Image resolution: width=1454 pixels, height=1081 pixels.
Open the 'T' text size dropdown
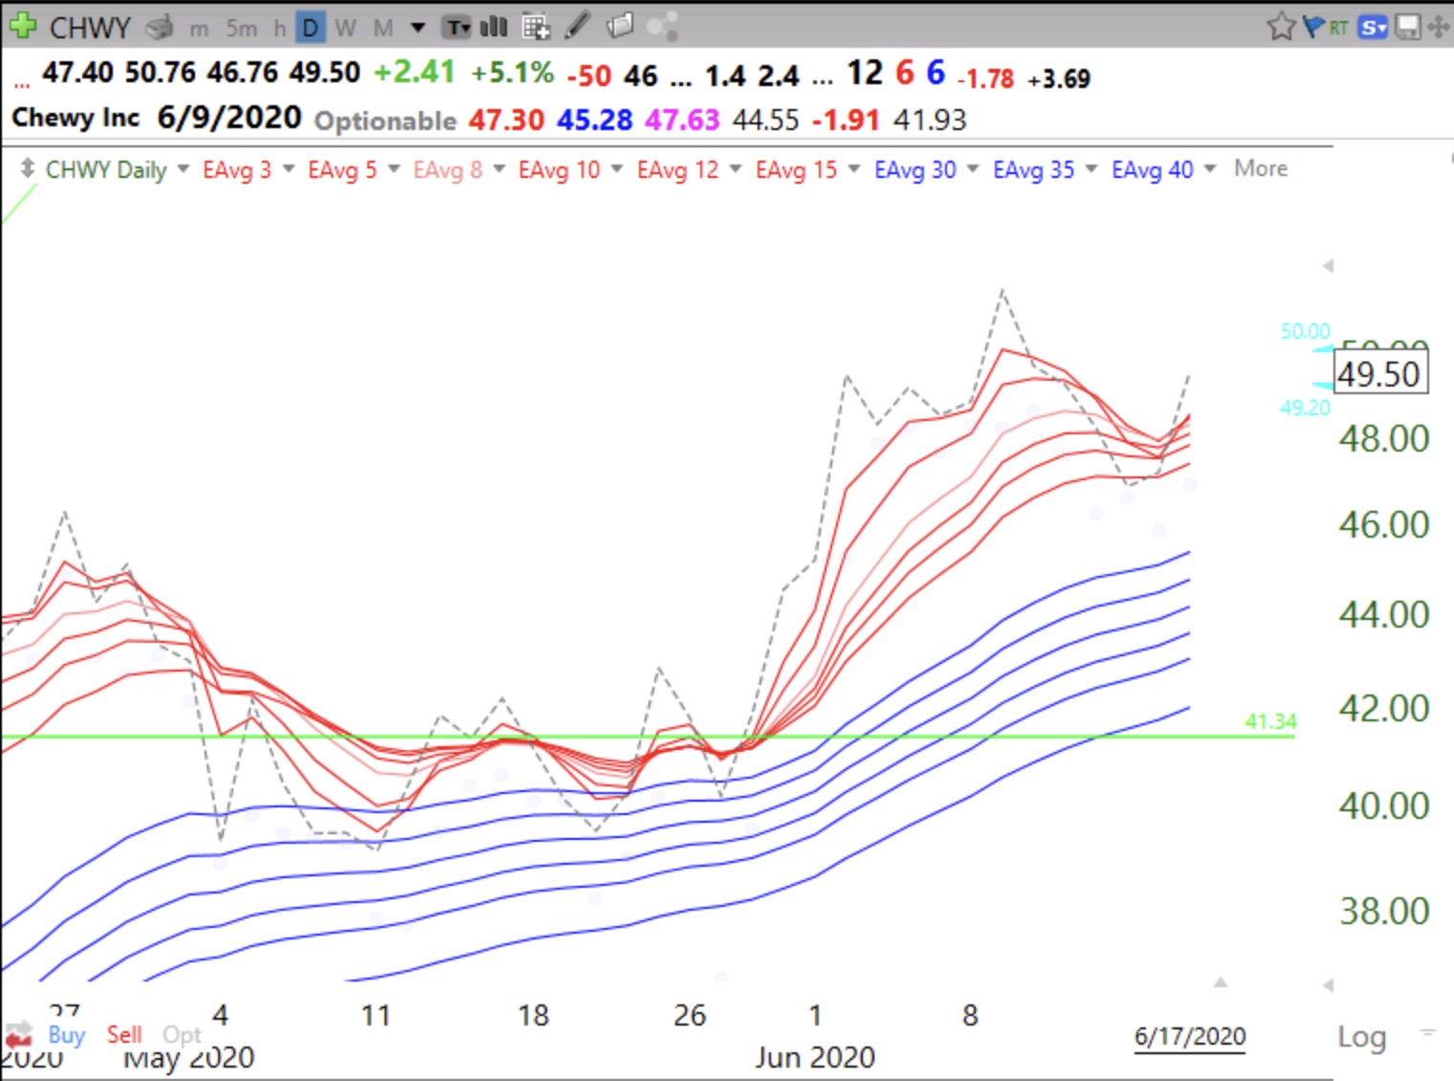point(457,28)
